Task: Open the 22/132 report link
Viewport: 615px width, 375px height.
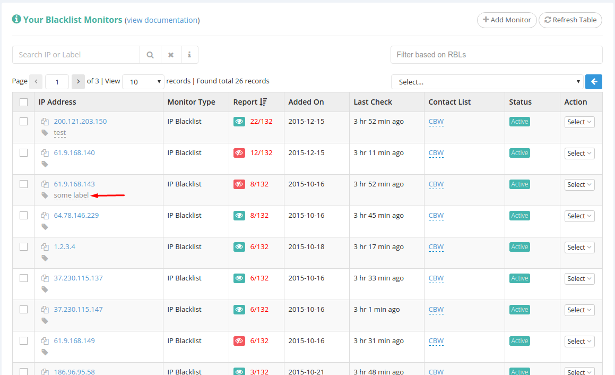Action: point(261,121)
